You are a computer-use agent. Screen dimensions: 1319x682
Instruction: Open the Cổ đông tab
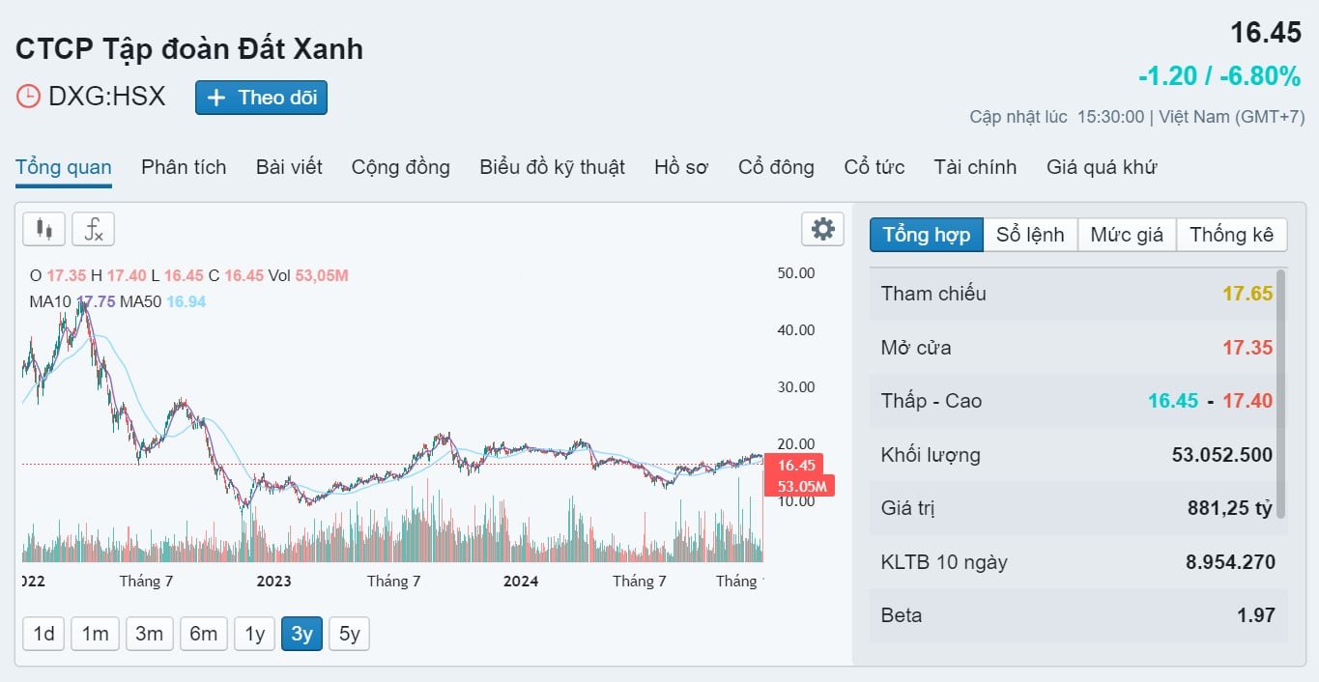point(776,167)
